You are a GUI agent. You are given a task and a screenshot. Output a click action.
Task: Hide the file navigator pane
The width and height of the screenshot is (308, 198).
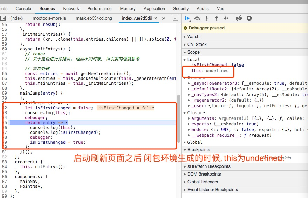pos(3,18)
